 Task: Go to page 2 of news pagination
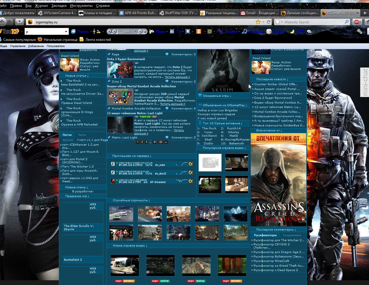(x=142, y=142)
